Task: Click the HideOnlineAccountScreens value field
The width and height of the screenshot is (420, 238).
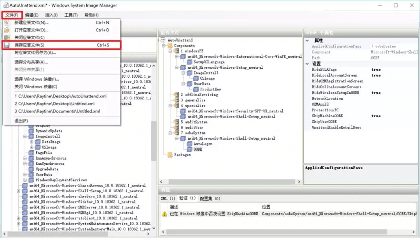Action: click(x=393, y=87)
